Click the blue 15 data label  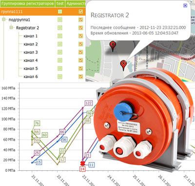[39, 162]
